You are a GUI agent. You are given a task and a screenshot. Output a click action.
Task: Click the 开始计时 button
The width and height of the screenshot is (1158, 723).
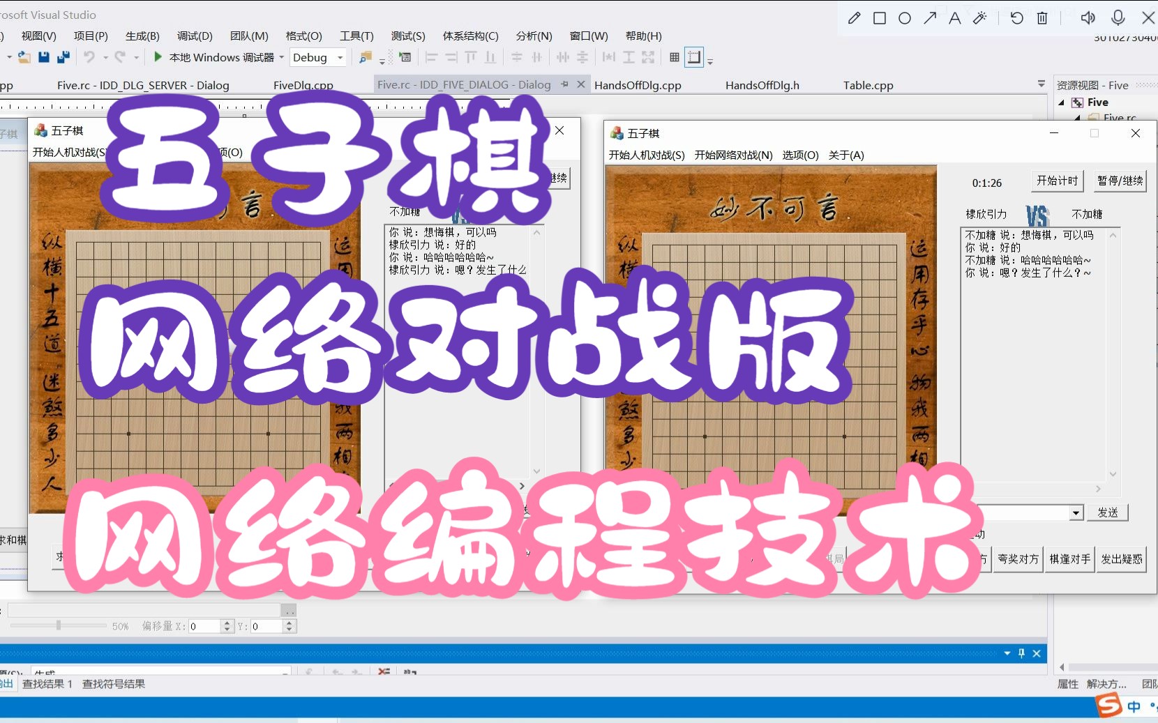tap(1056, 181)
